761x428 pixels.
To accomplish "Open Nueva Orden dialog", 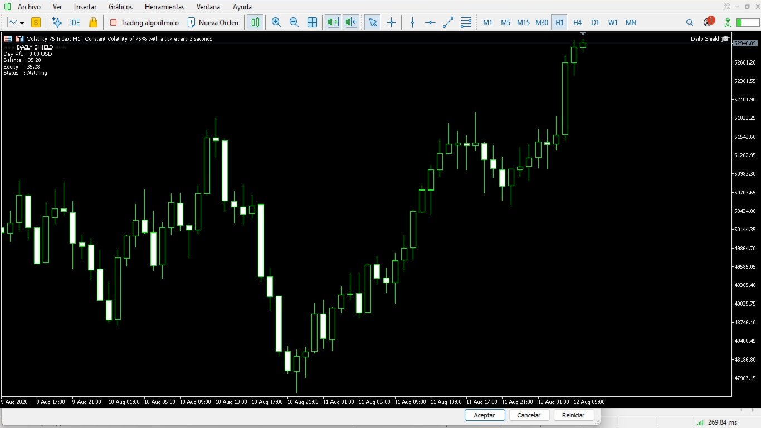I will click(213, 22).
